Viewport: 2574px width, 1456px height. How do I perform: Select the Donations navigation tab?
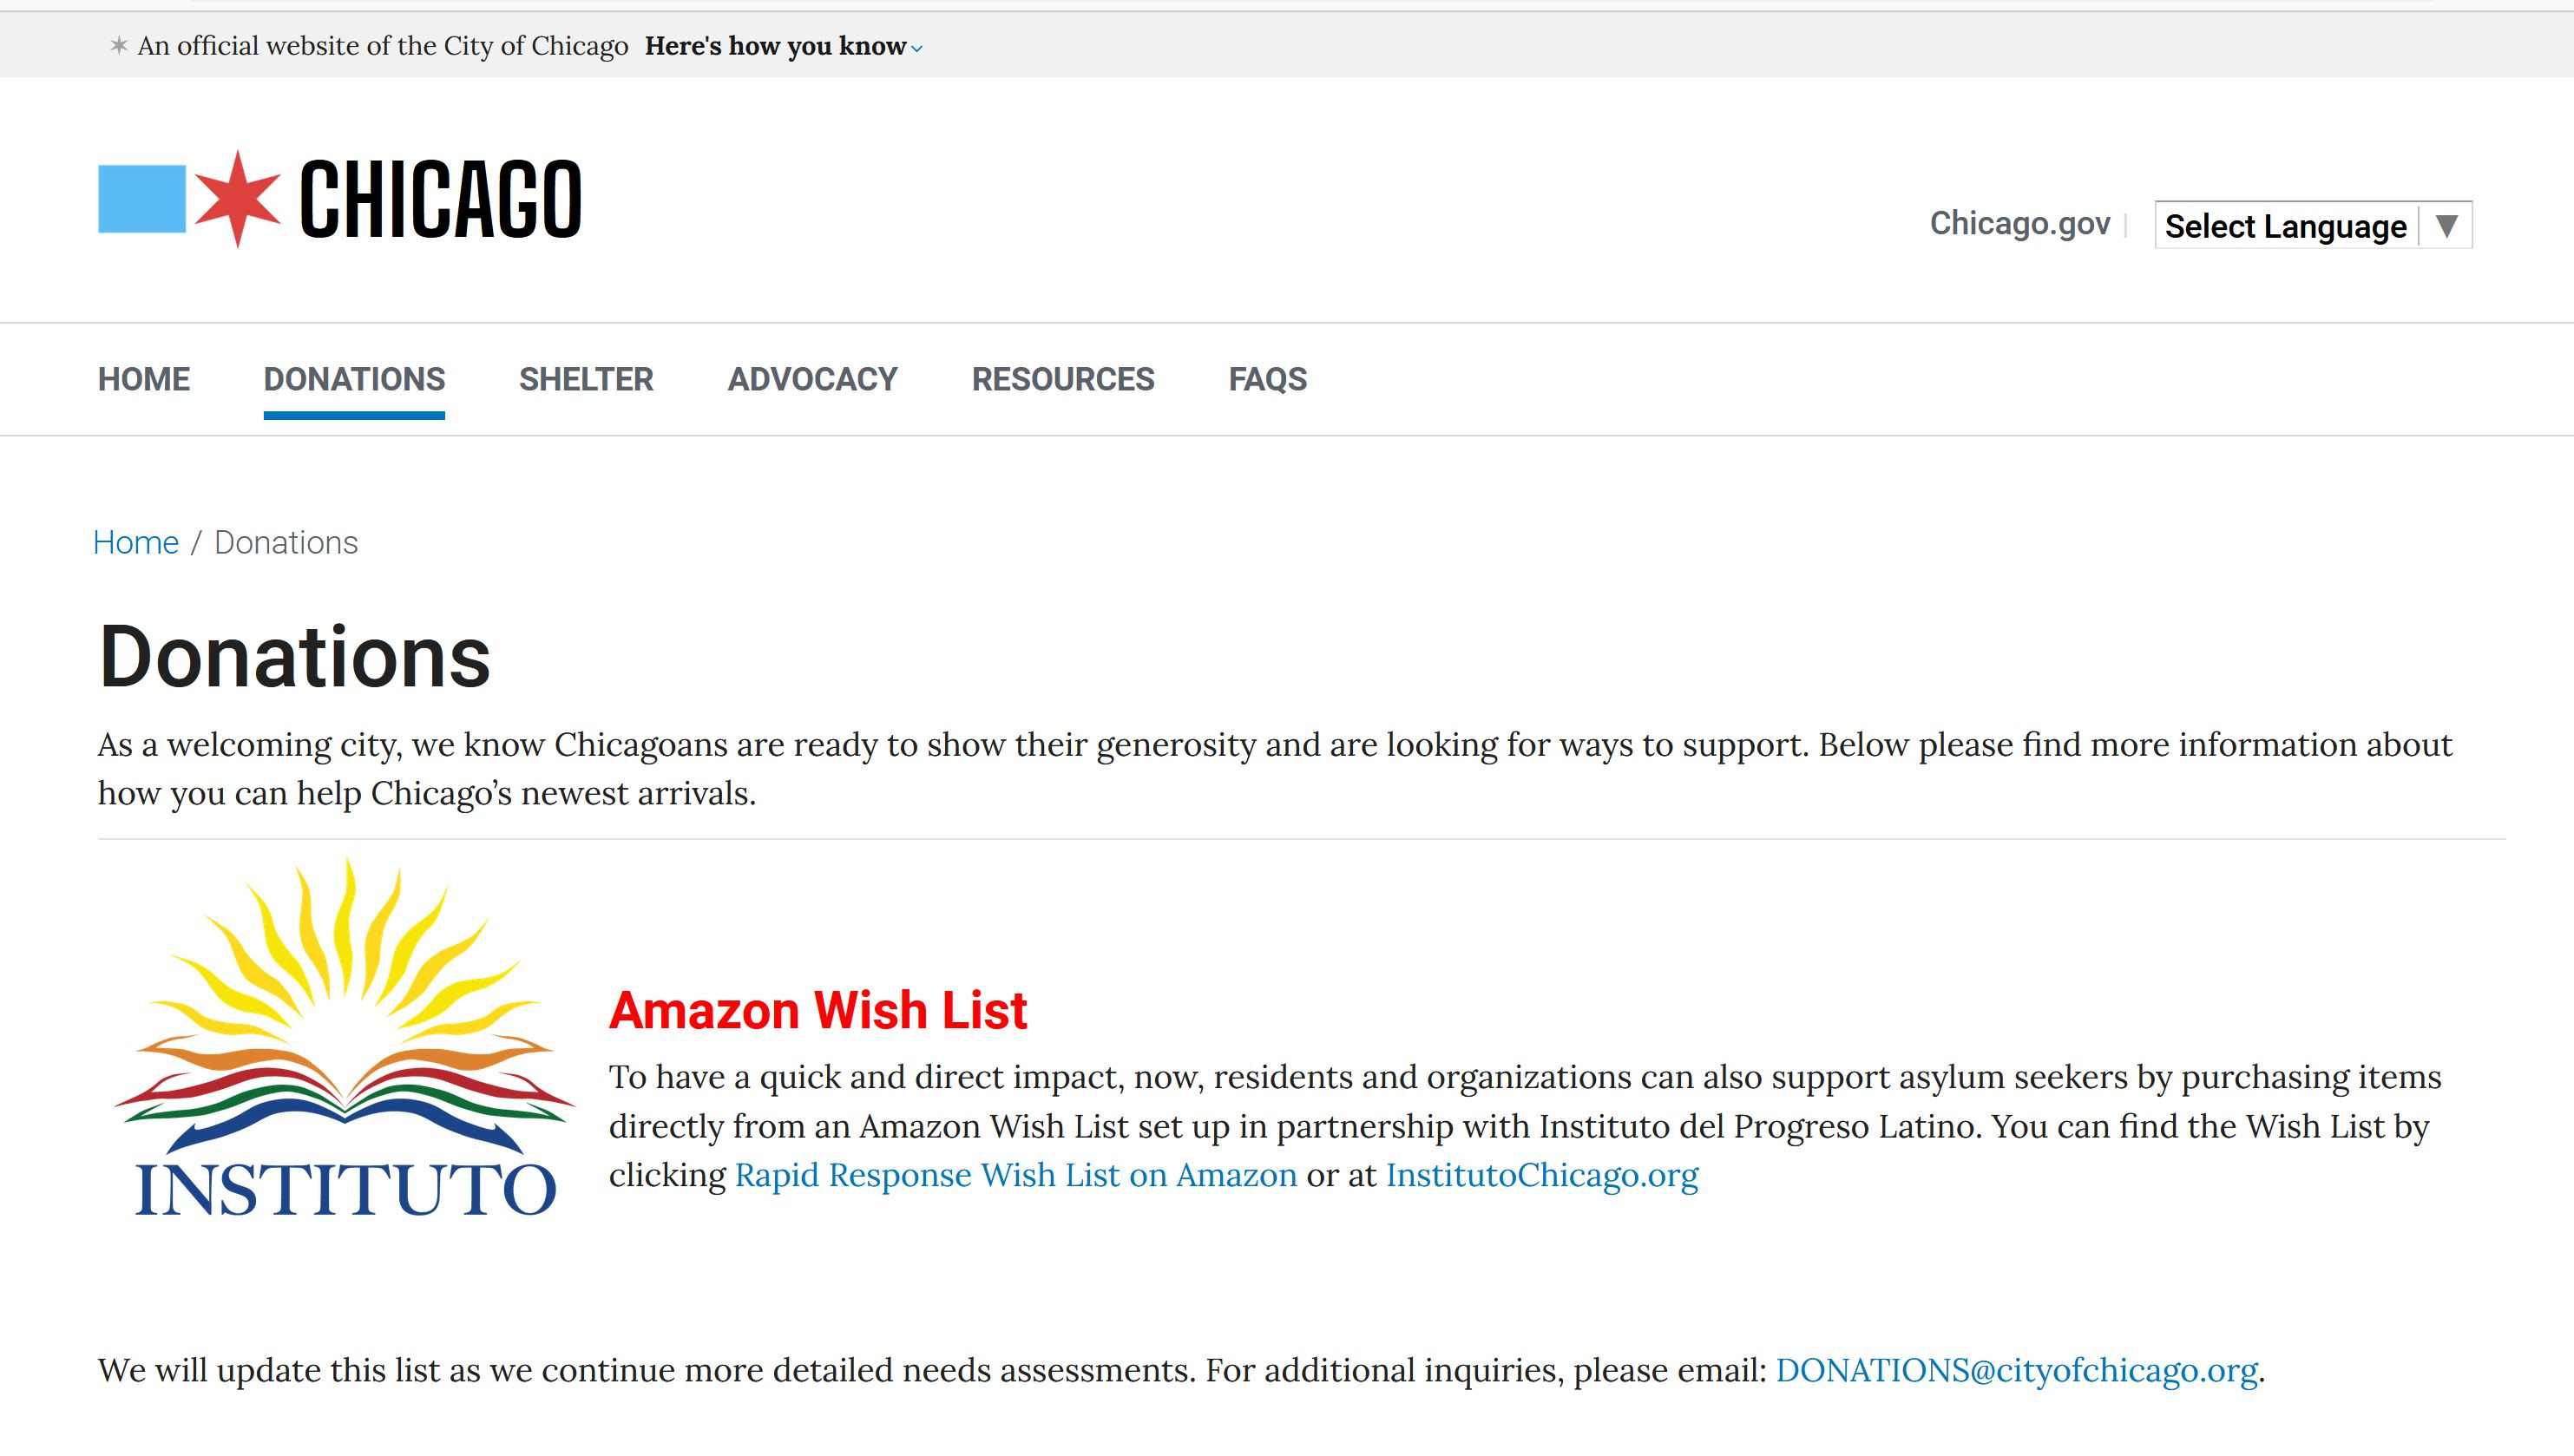pos(354,380)
